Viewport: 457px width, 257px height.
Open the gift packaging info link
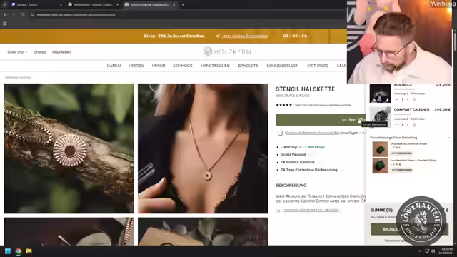tap(312, 133)
